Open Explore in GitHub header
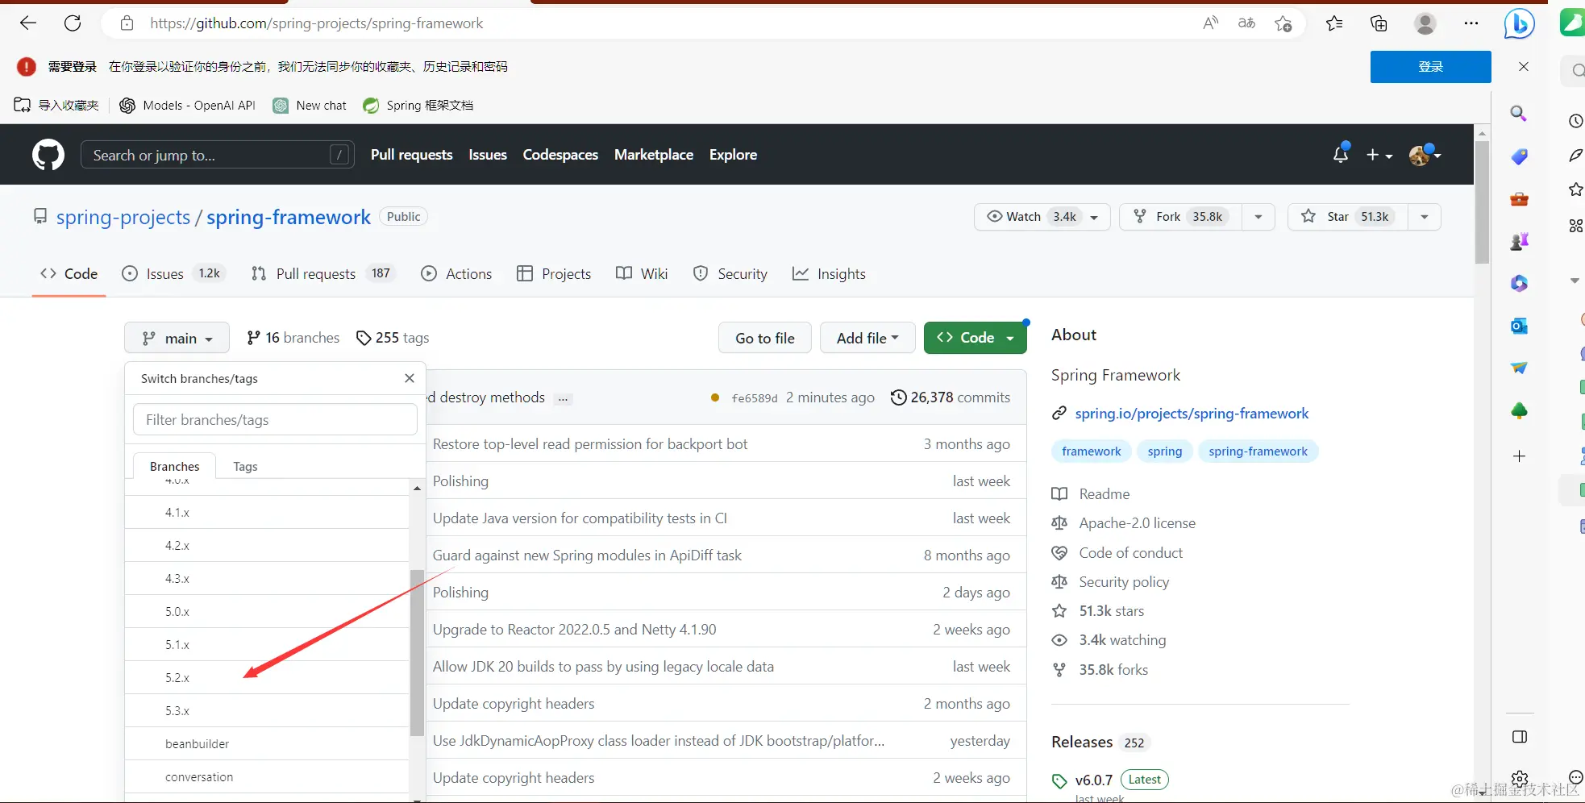Screen dimensions: 1585x803 tap(733, 155)
